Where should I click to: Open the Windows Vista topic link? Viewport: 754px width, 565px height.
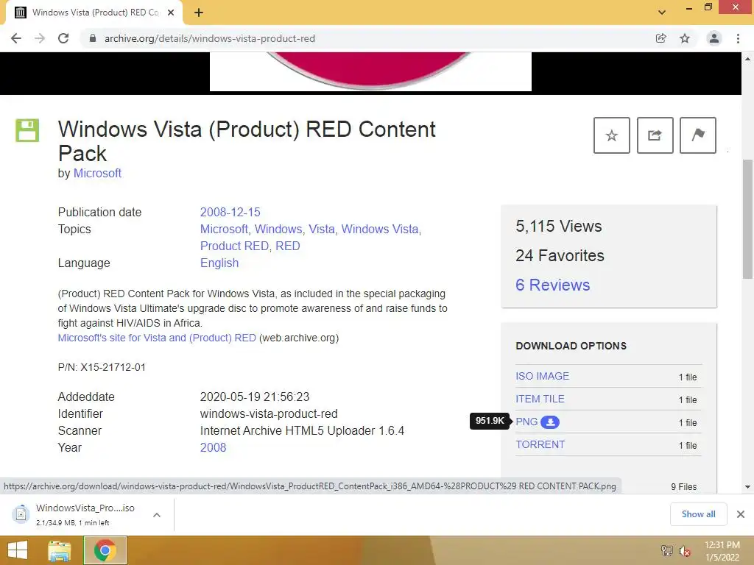click(x=380, y=230)
